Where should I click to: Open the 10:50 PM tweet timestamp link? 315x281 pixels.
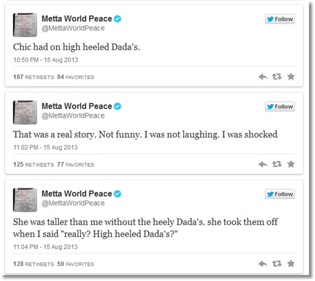[45, 60]
